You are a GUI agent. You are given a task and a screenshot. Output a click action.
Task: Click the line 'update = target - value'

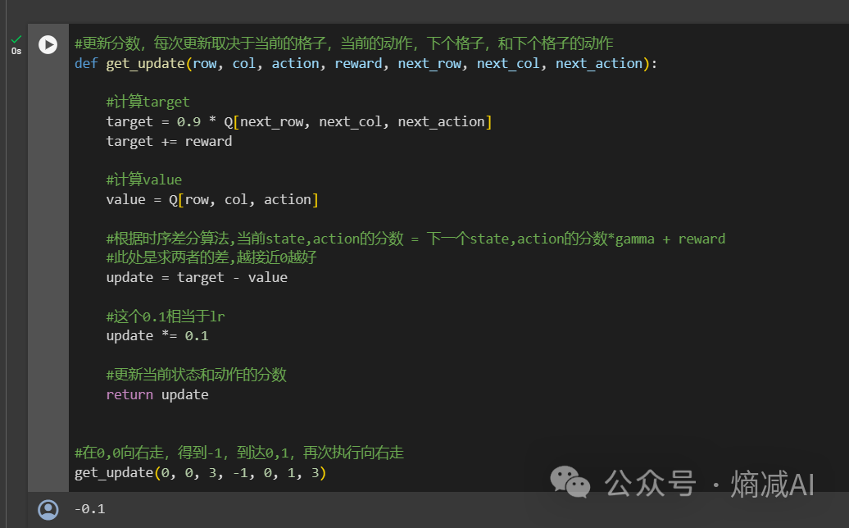197,278
